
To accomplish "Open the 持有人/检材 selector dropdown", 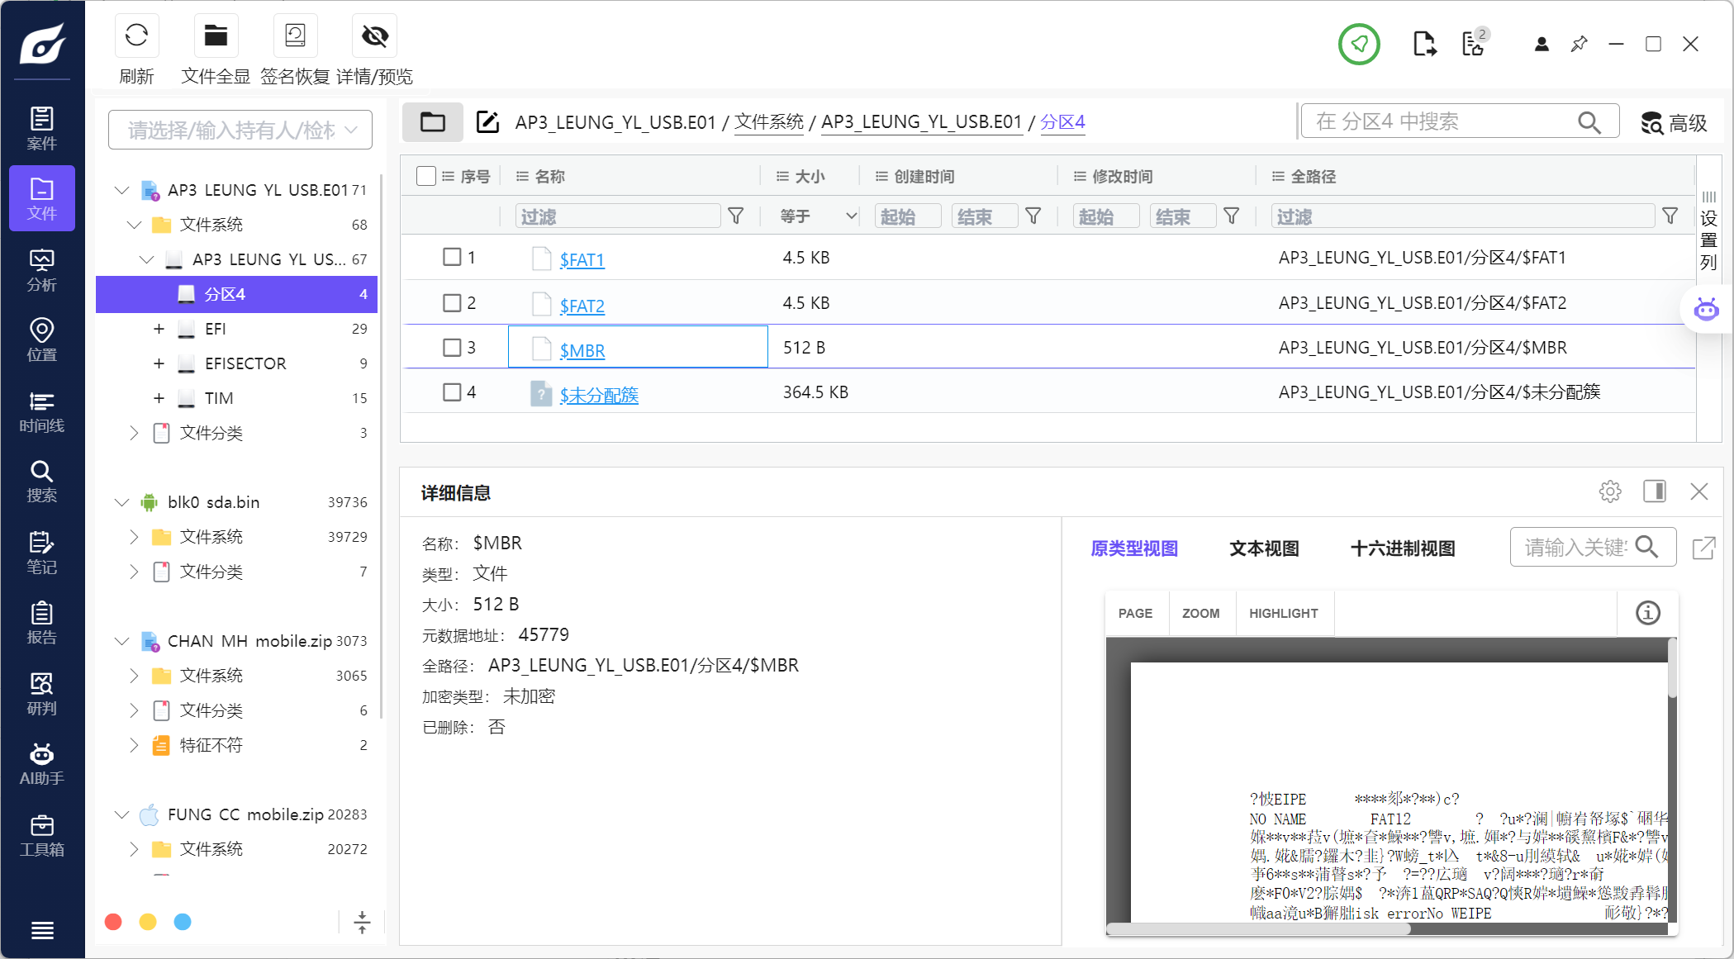I will click(240, 130).
